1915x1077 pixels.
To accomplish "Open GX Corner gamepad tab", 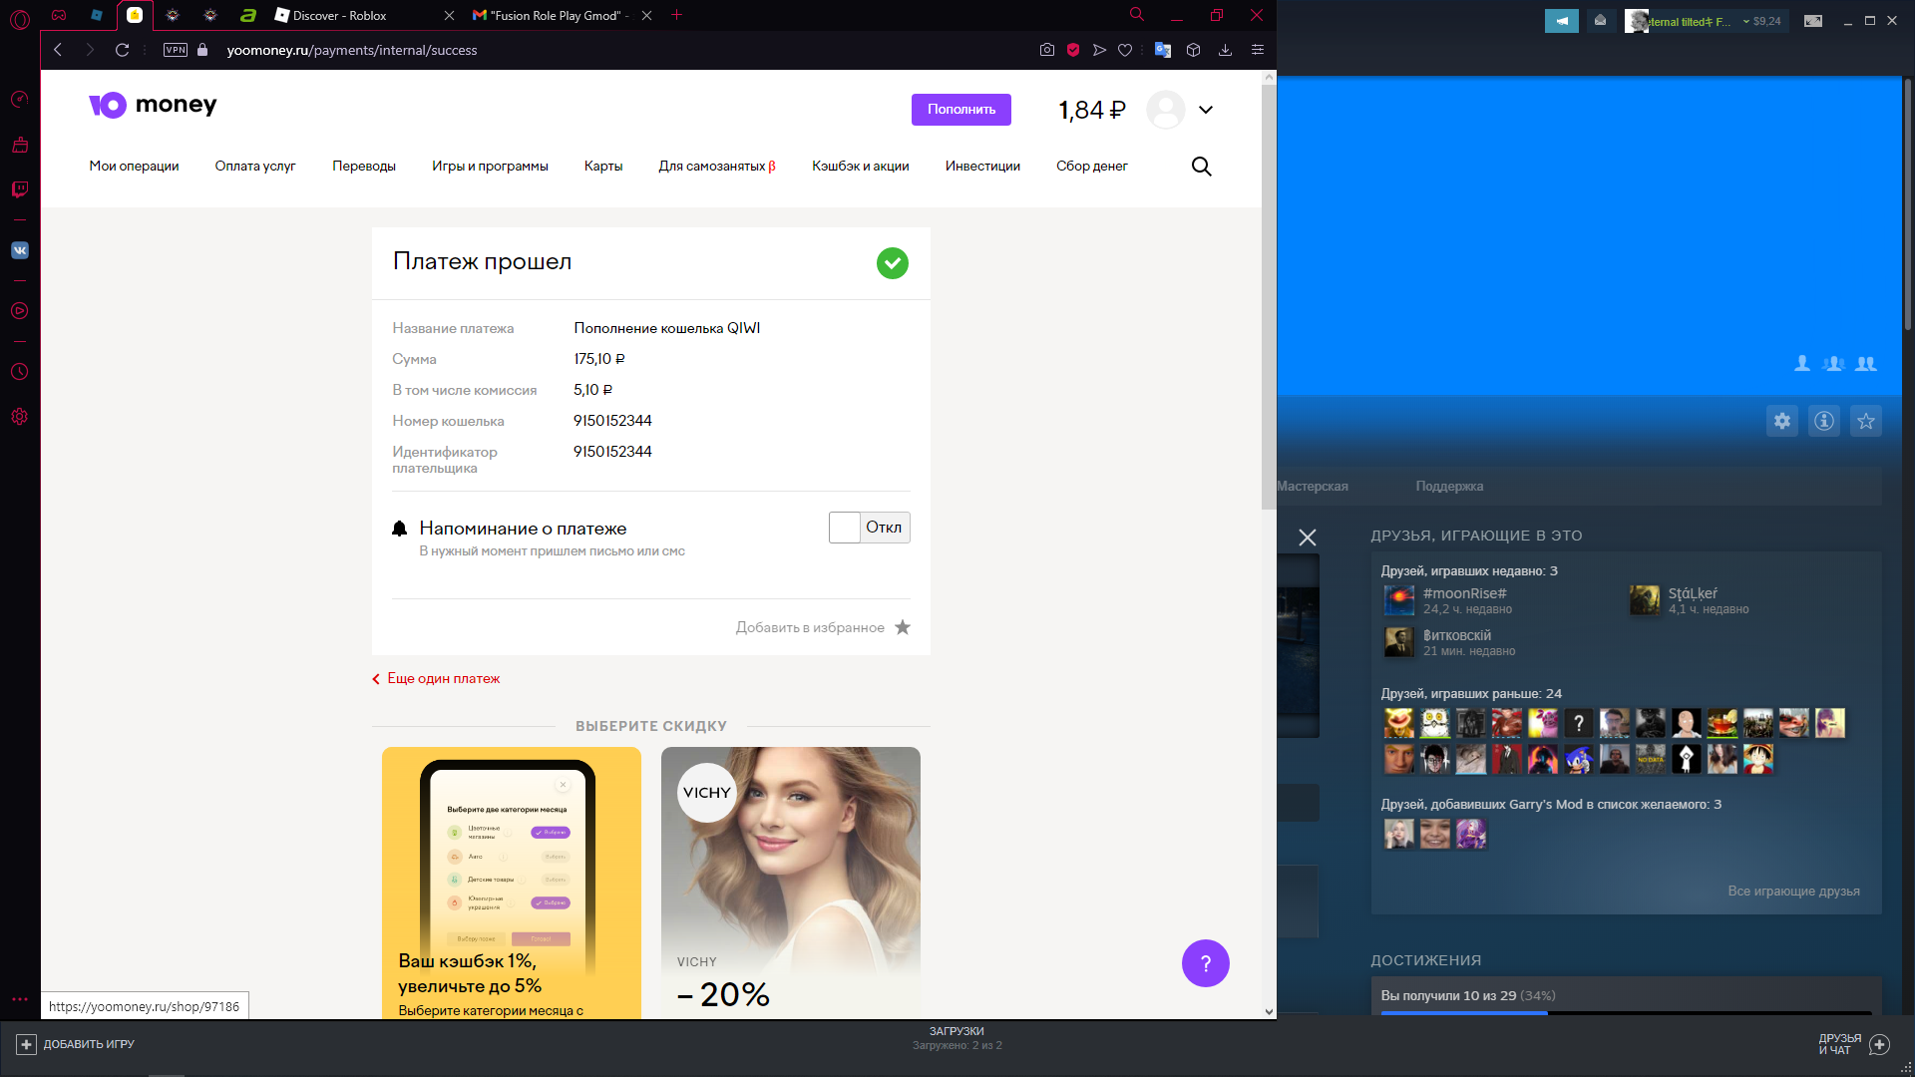I will (59, 15).
